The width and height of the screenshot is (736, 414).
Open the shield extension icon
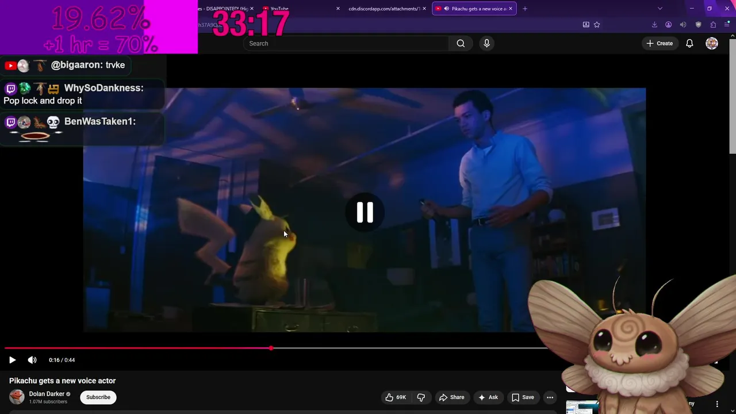coord(698,25)
